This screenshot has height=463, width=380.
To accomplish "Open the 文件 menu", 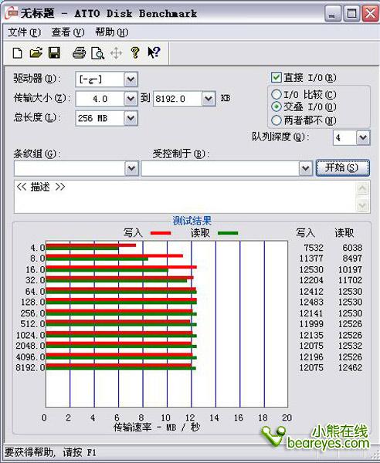I will 24,32.
